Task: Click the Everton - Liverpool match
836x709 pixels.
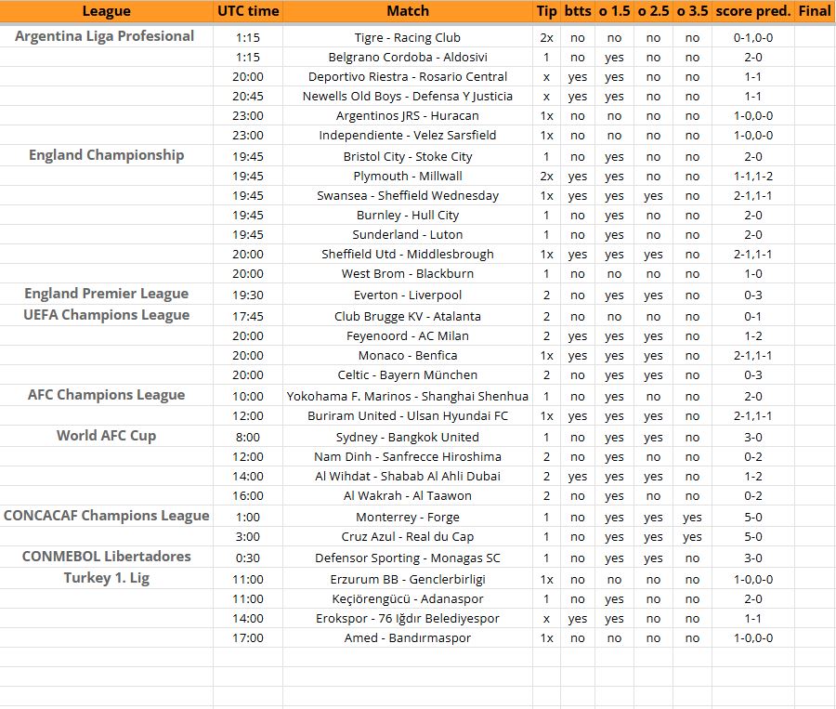Action: [408, 295]
